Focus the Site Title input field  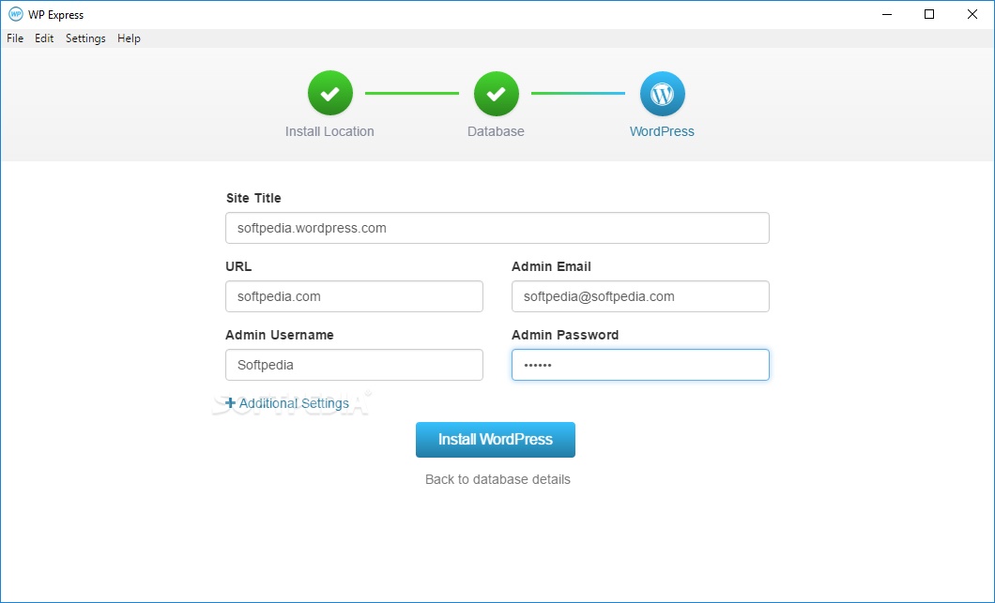click(497, 228)
